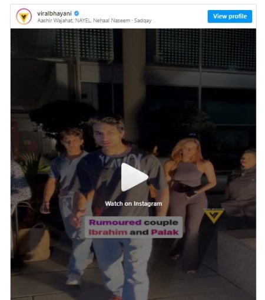This screenshot has width=265, height=300.
Task: Click the yellow V watermark in video
Action: [214, 216]
